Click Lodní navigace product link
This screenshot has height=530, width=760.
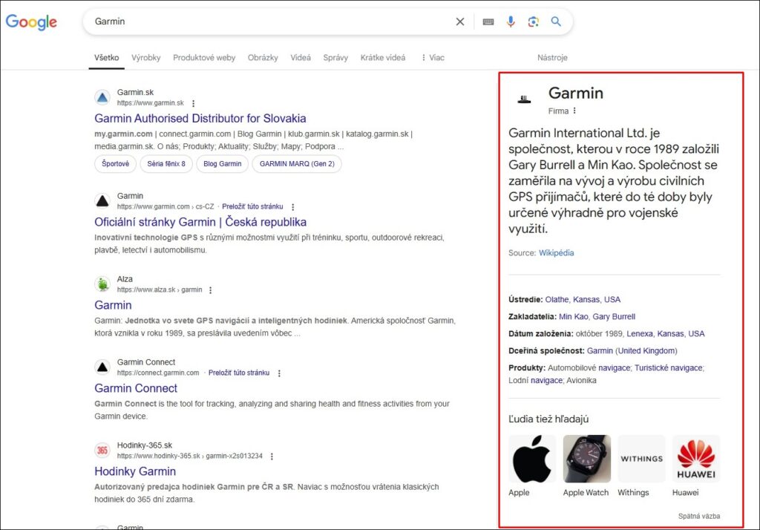(x=536, y=381)
